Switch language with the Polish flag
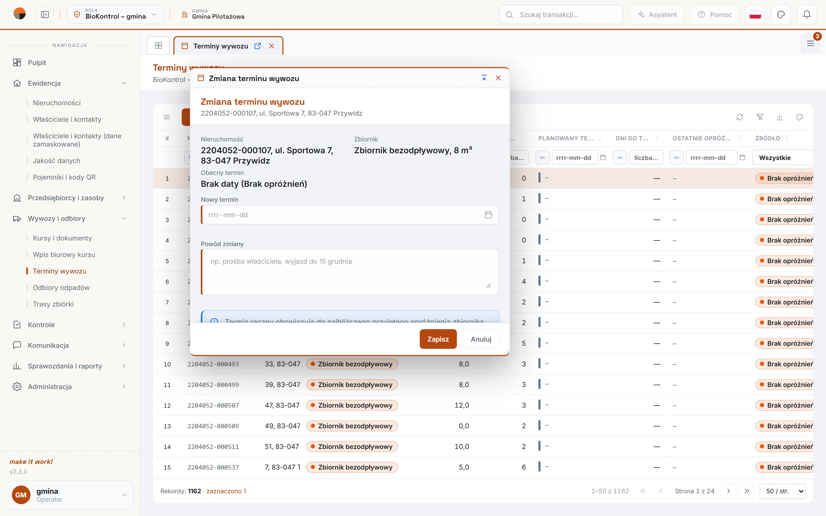826x516 pixels. 755,15
